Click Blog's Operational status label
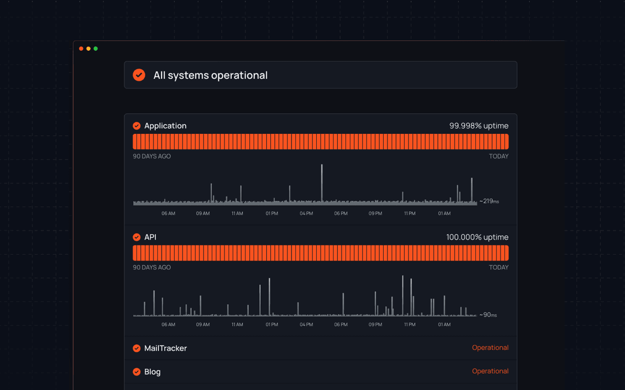This screenshot has width=625, height=390. tap(490, 371)
